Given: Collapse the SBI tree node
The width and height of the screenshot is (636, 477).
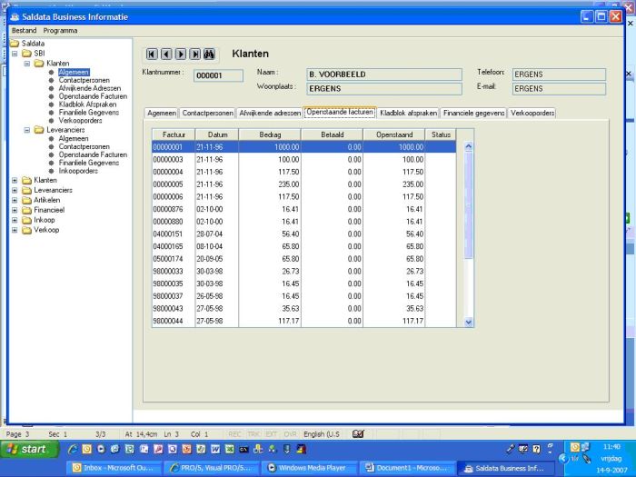Looking at the screenshot, I should (x=15, y=54).
